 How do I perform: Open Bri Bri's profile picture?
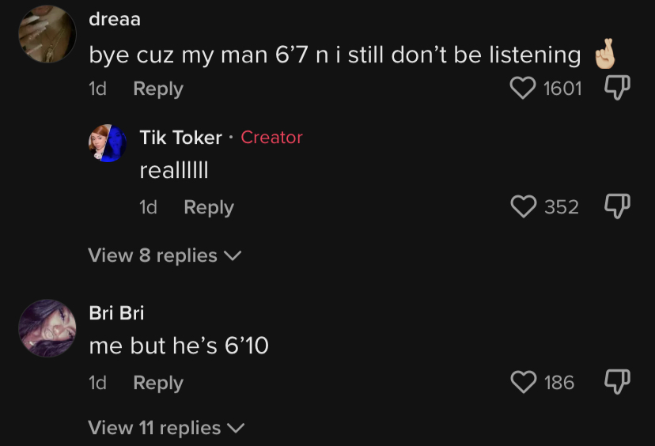[47, 328]
